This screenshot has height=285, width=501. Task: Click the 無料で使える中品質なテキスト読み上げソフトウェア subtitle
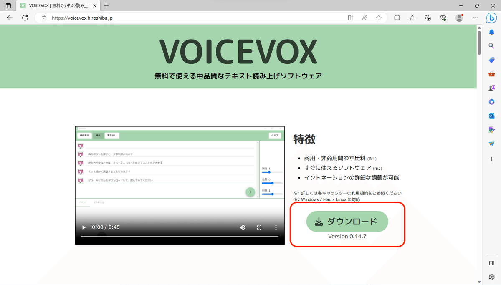pyautogui.click(x=238, y=76)
